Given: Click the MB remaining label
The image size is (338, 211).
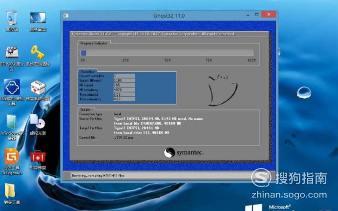Looking at the screenshot, I should pyautogui.click(x=88, y=90).
